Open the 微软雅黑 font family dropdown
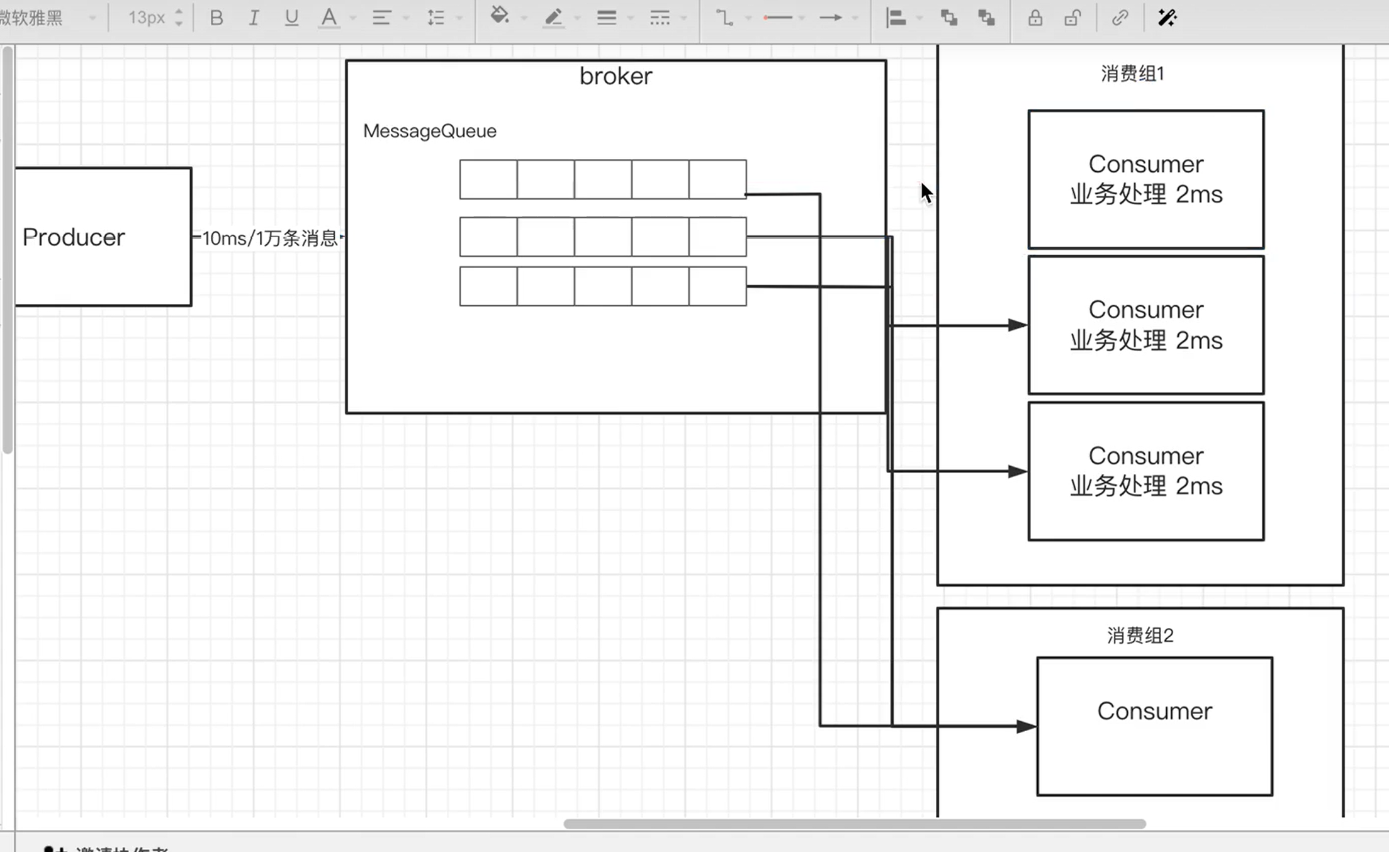Image resolution: width=1389 pixels, height=852 pixels. pyautogui.click(x=48, y=18)
